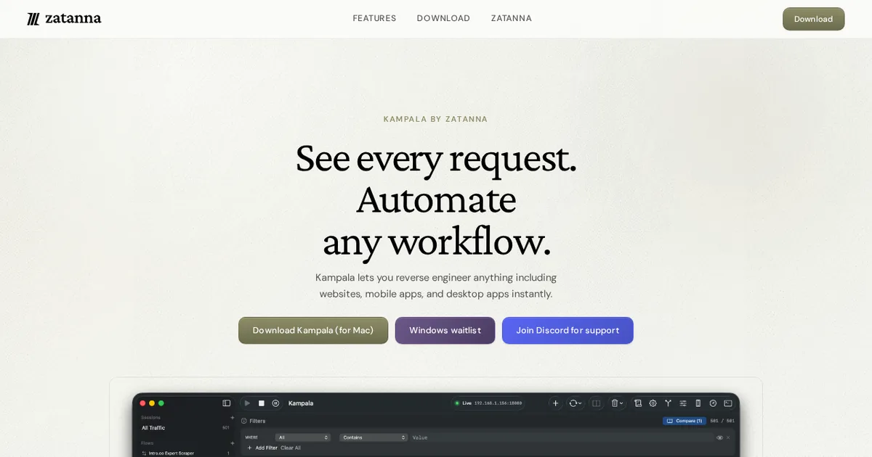
Task: Add a new flow with plus icon
Action: click(233, 442)
